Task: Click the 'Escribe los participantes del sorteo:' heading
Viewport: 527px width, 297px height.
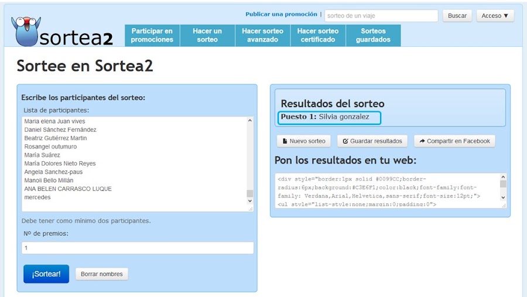Action: (83, 98)
